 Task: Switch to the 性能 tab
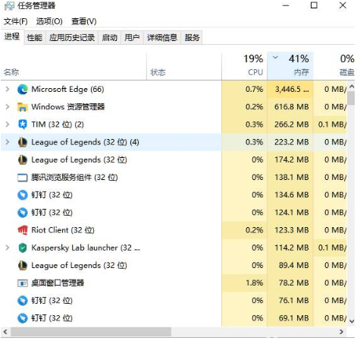click(35, 38)
